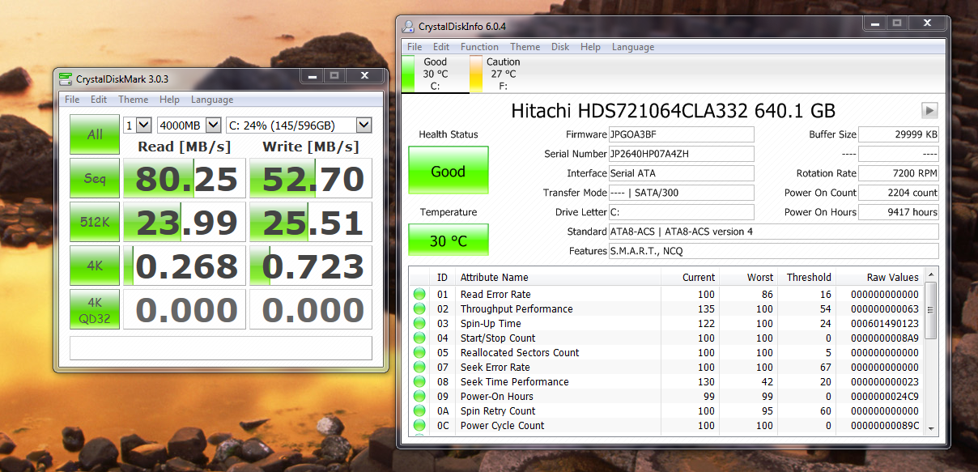Click the Seek Error Rate status orb
Image resolution: width=978 pixels, height=472 pixels.
pos(419,368)
